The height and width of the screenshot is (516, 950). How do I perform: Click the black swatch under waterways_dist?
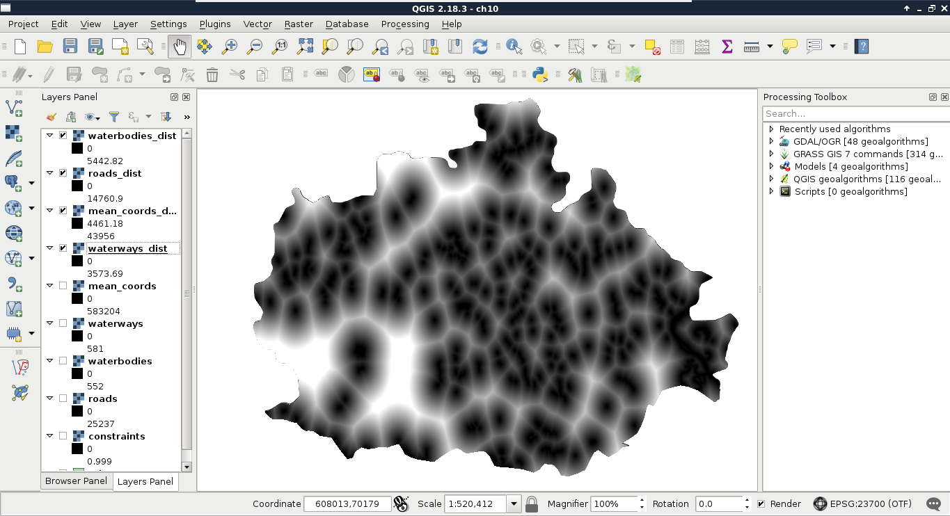77,261
